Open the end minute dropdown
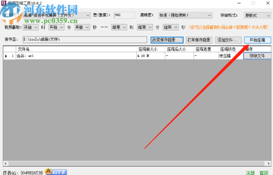The height and width of the screenshot is (175, 273). pos(145,27)
